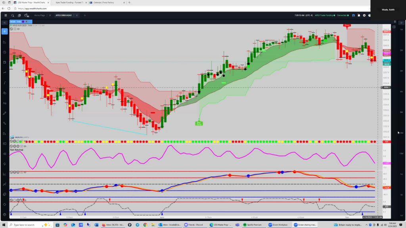Open options menu of Home Page tab
Viewport: 406px width, 228px height.
(x=48, y=15)
